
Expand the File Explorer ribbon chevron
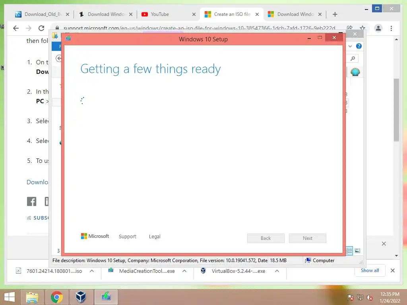[350, 46]
